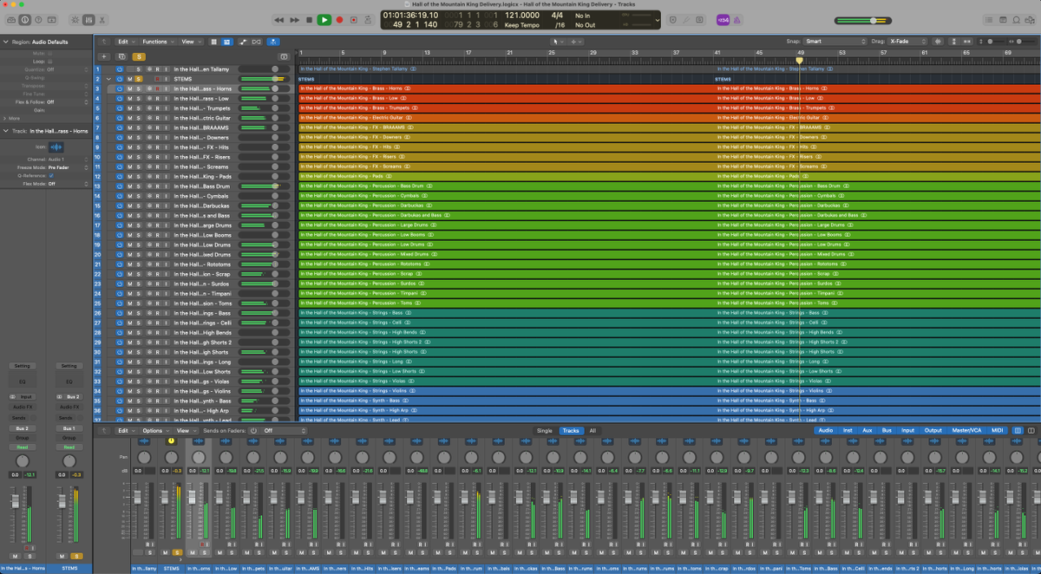
Task: Open the Drag X-Fade dropdown
Action: 908,42
